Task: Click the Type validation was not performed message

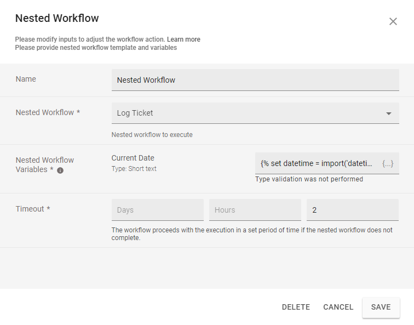Action: point(309,179)
